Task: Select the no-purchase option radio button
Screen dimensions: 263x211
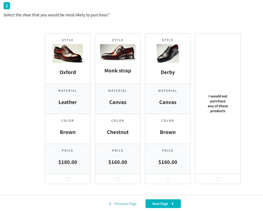Action: (218, 179)
